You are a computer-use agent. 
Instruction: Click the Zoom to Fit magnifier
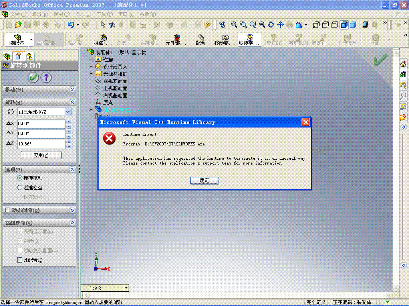(234, 25)
